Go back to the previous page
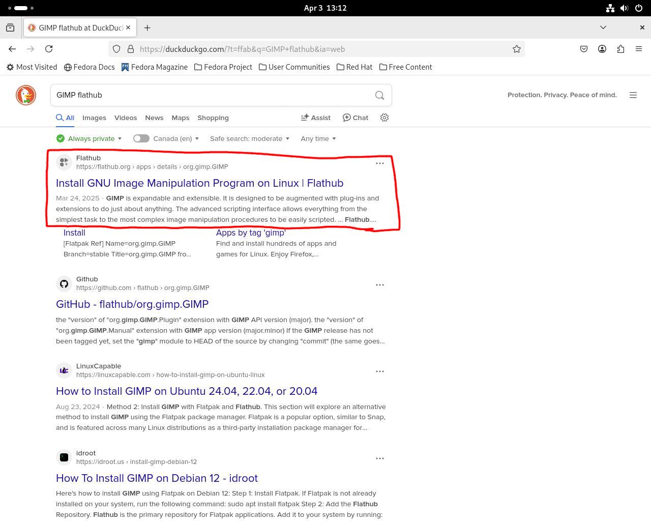Image resolution: width=651 pixels, height=521 pixels. (12, 49)
